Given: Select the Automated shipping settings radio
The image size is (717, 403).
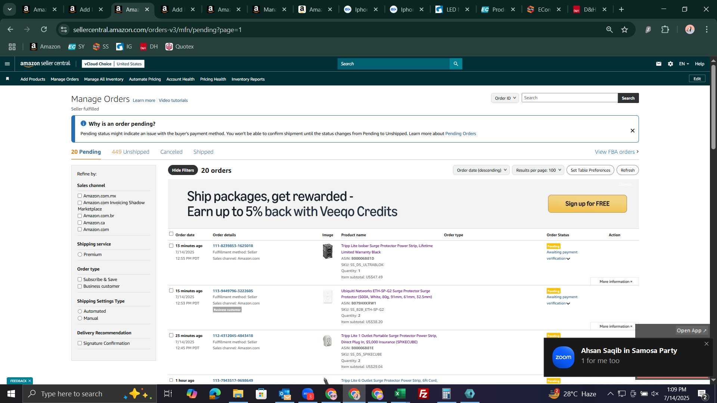Looking at the screenshot, I should coord(80,311).
